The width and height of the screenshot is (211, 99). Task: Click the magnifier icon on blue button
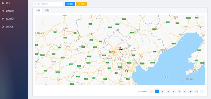[68, 4]
